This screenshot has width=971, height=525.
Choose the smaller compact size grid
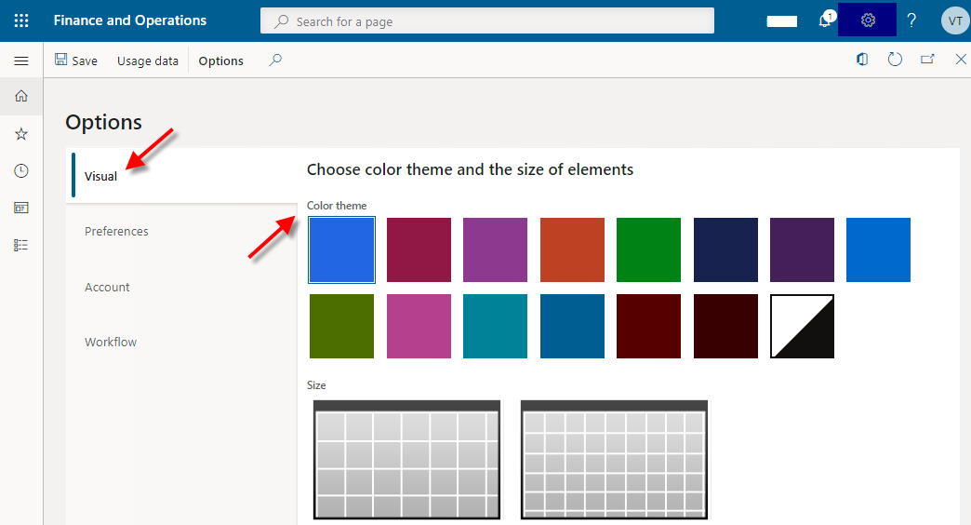[x=614, y=459]
